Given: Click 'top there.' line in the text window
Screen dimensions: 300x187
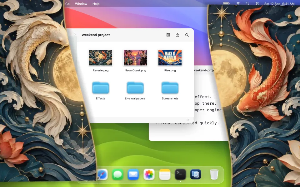Looking at the screenshot, I should click(205, 103).
